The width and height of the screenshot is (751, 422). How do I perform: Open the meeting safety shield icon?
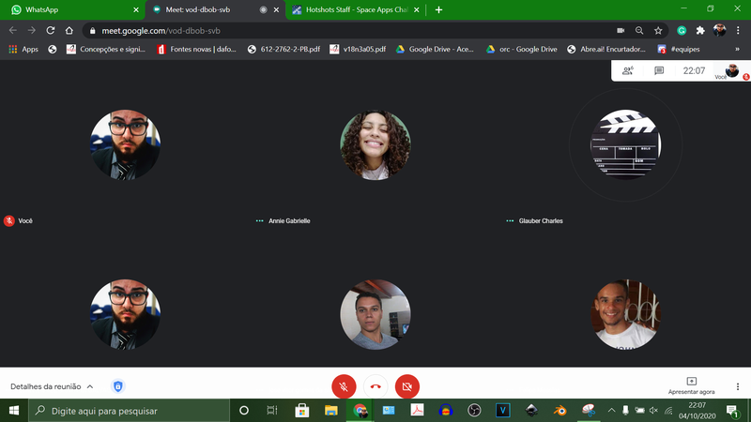pyautogui.click(x=118, y=386)
